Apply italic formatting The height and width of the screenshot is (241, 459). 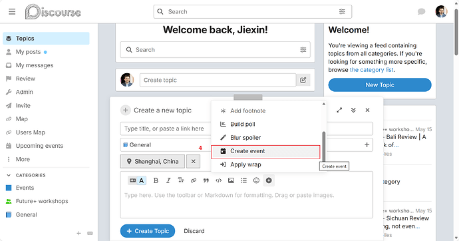pos(168,180)
